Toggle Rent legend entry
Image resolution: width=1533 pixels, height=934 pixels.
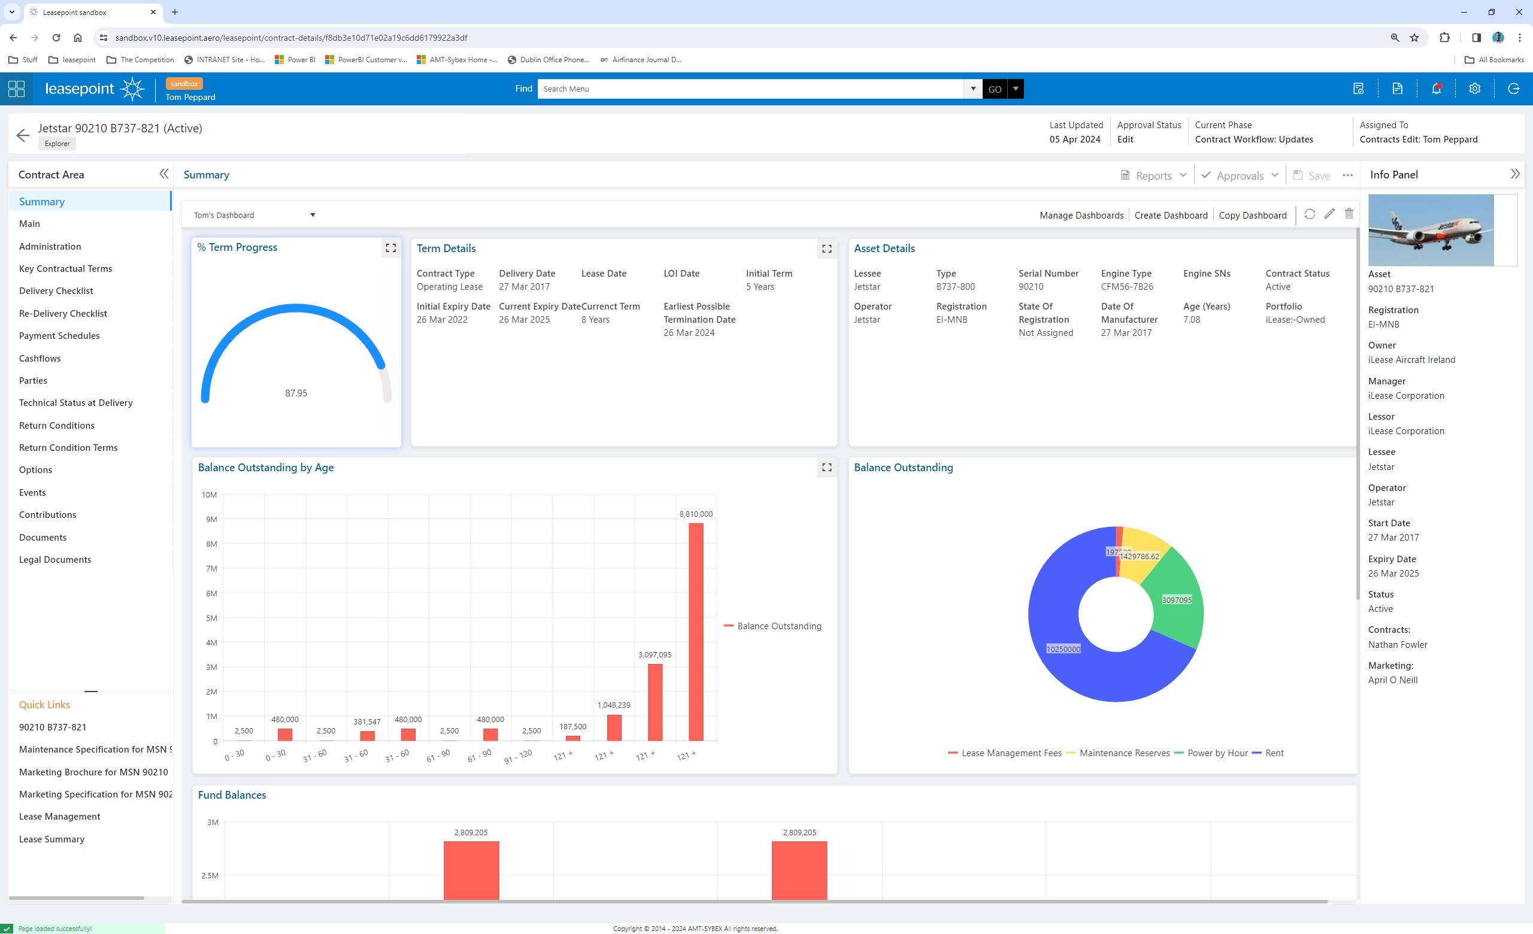(1267, 753)
